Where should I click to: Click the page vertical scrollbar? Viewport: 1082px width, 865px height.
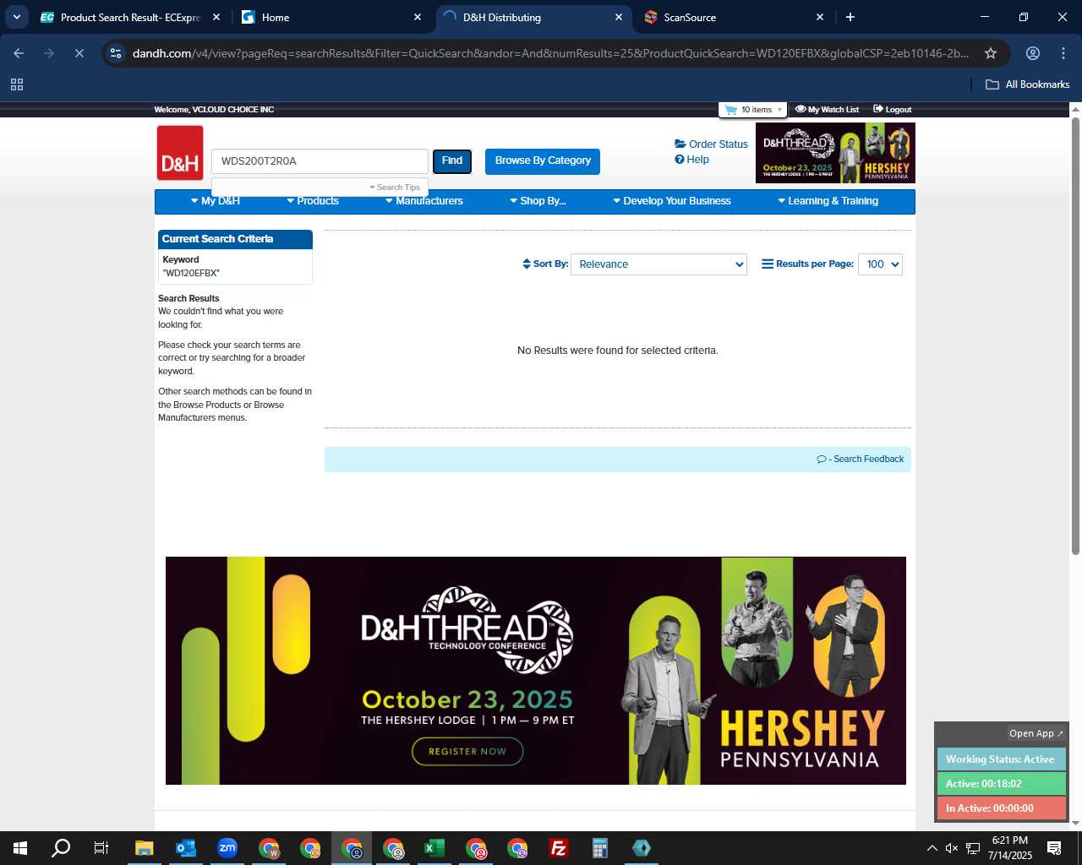click(1075, 337)
